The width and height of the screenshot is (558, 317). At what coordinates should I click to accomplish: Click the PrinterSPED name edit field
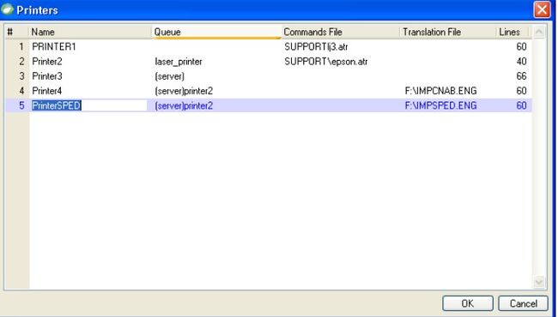click(x=89, y=105)
